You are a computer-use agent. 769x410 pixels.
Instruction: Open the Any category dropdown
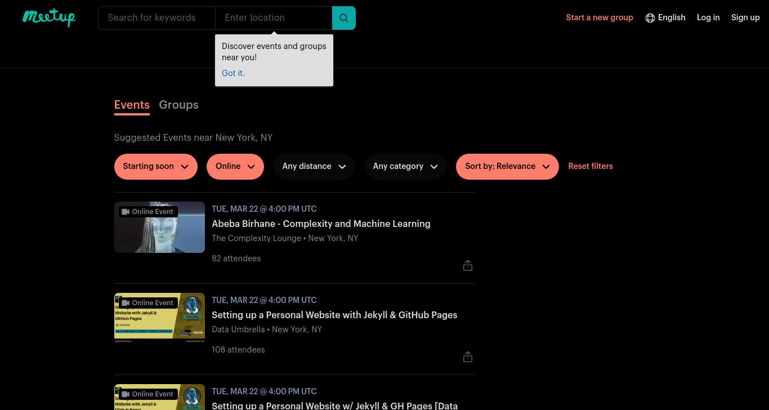[x=405, y=167]
